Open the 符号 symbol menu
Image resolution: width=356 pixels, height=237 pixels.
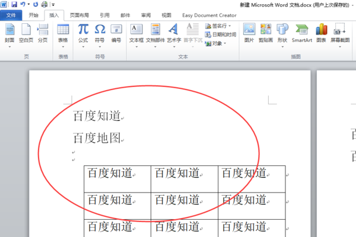click(x=100, y=35)
